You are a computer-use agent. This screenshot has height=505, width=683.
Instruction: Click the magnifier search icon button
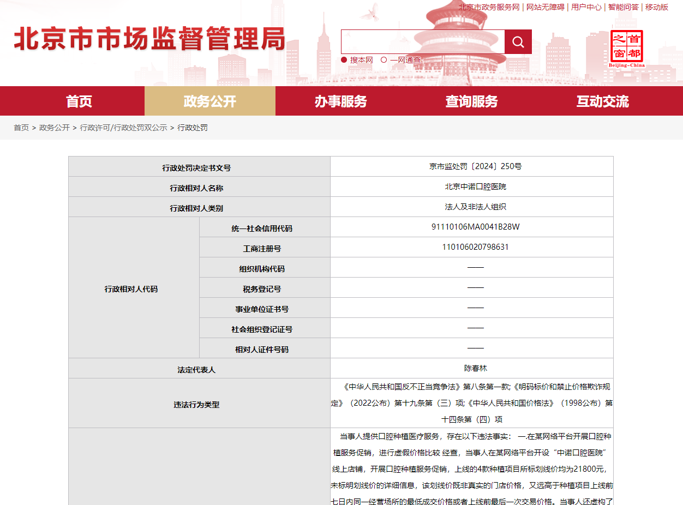tap(518, 42)
